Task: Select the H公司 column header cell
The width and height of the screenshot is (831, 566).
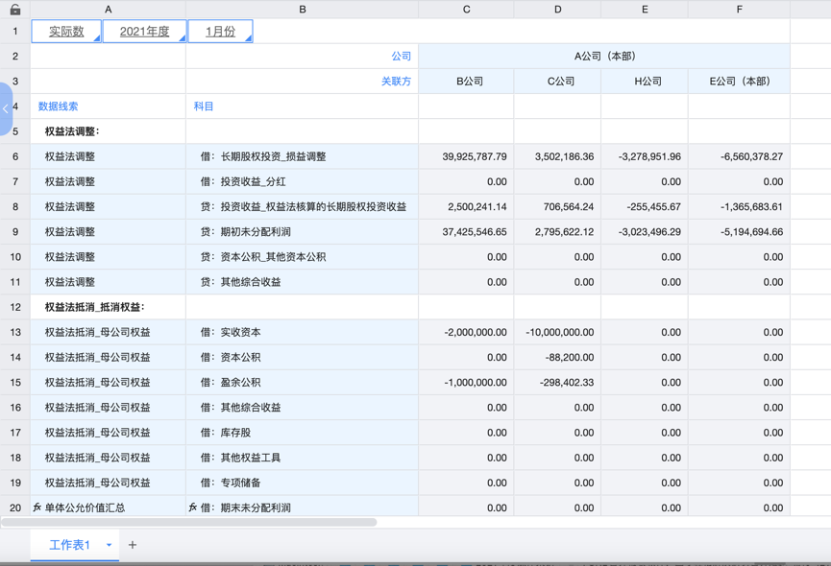Action: pyautogui.click(x=645, y=81)
